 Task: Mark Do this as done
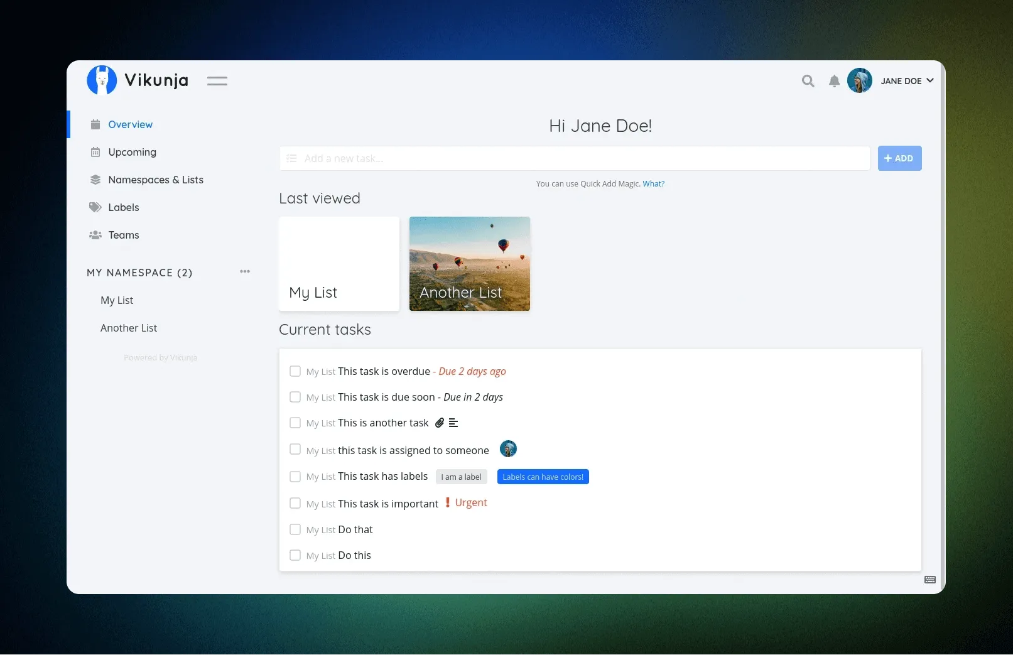[295, 555]
